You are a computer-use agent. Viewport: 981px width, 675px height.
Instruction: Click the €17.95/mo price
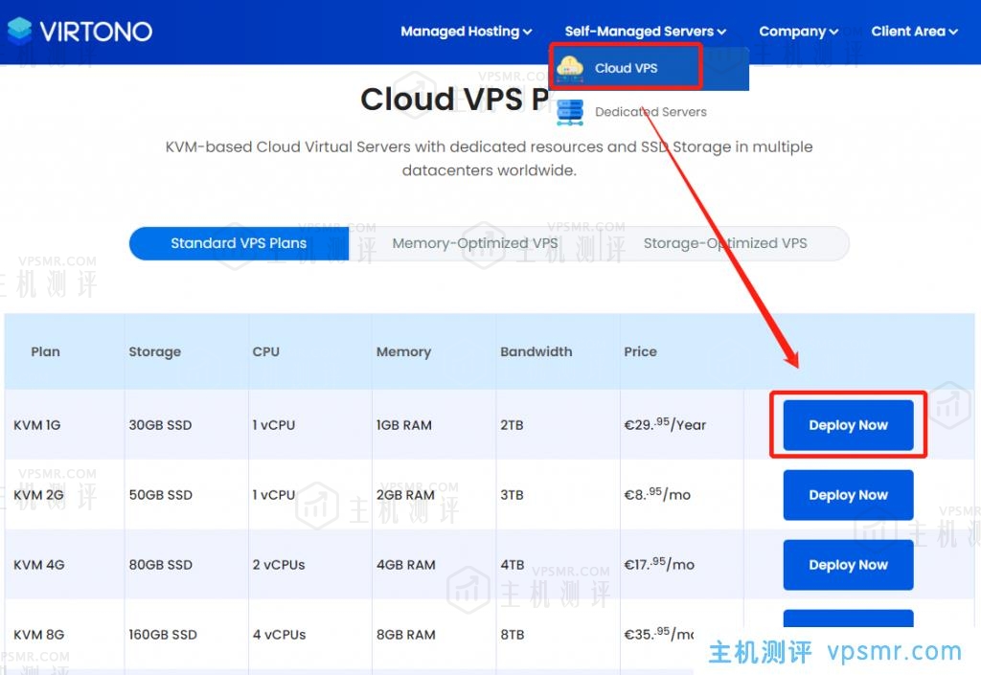point(659,564)
